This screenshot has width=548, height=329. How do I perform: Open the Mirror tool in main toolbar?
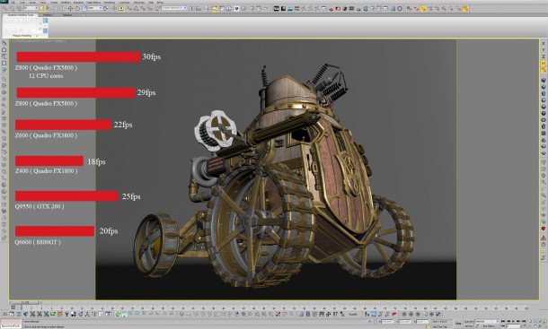click(191, 8)
